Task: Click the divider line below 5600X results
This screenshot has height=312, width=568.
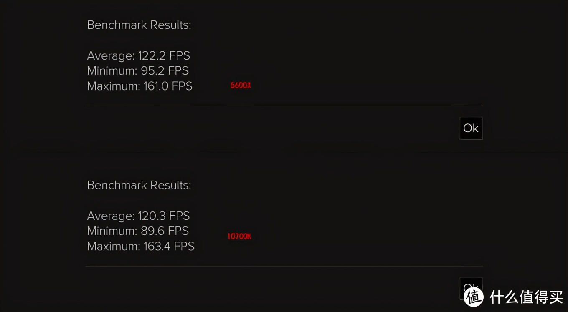Action: point(284,106)
